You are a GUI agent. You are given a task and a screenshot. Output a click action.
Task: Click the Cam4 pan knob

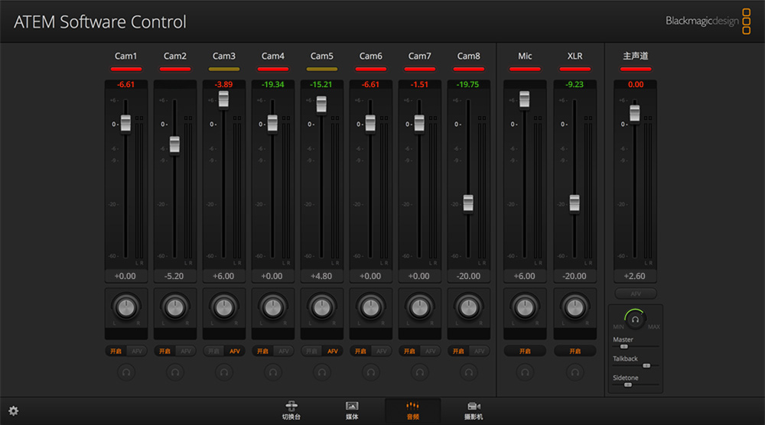pos(273,307)
